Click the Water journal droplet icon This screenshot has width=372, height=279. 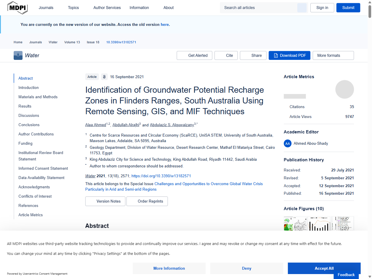point(18,55)
